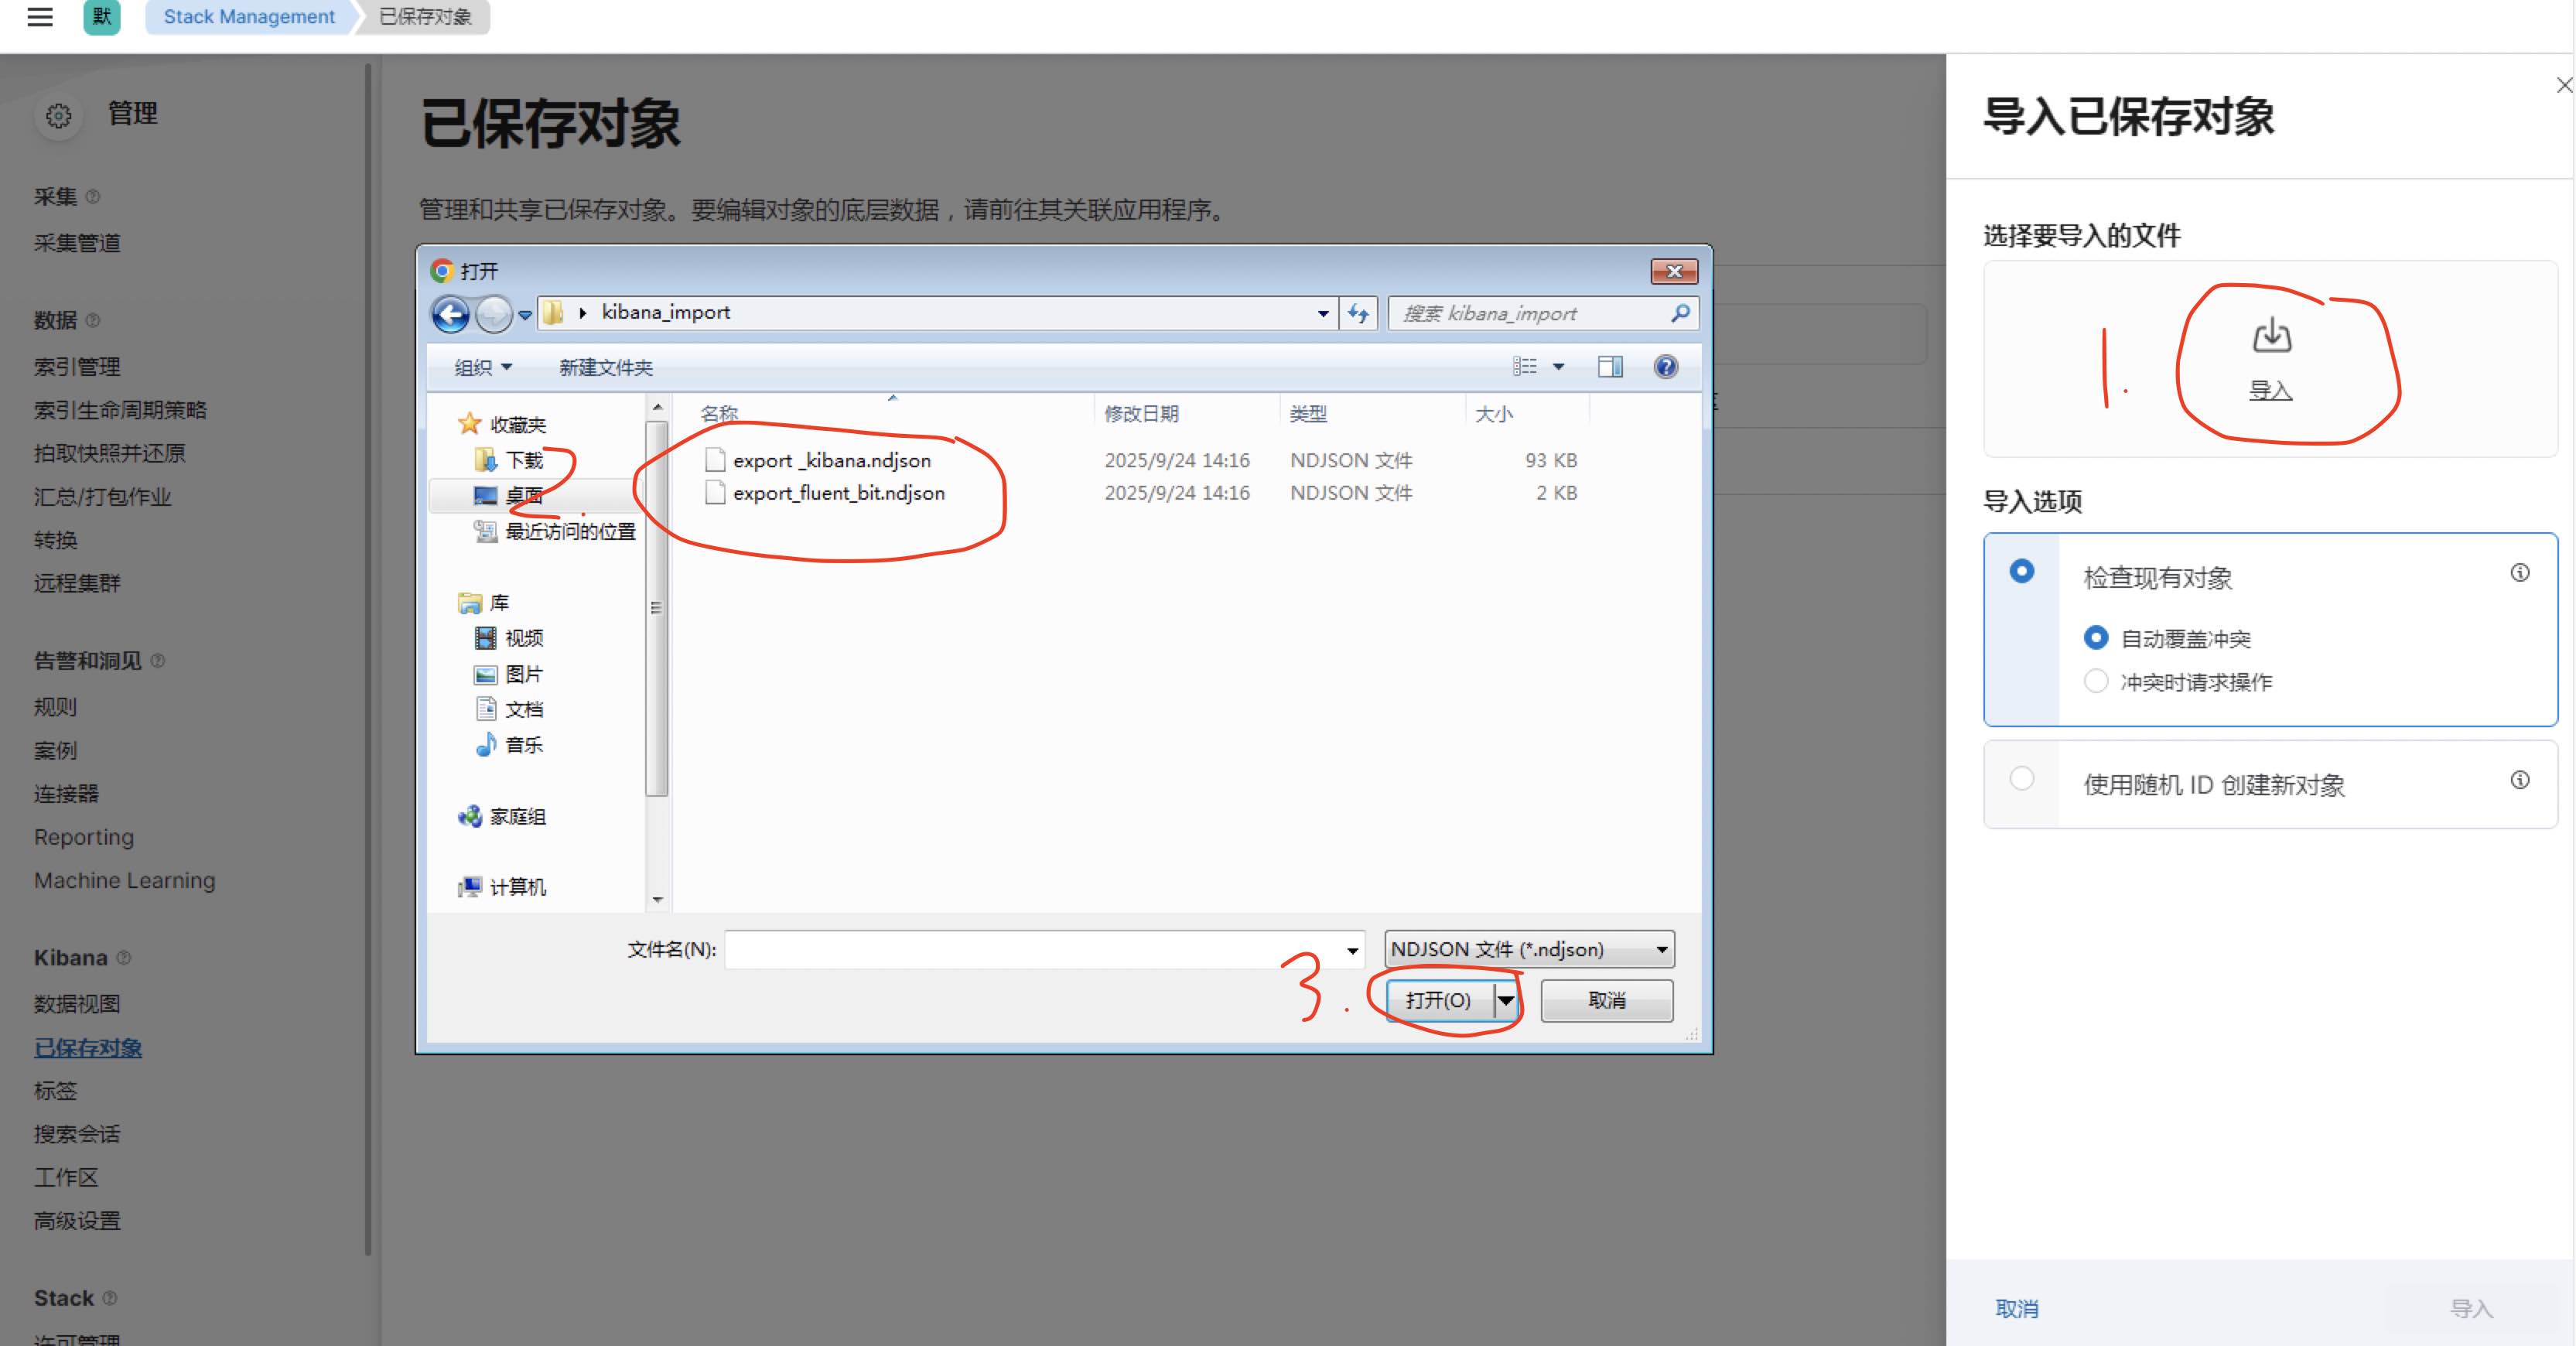Select the 冲突时请求操作 radio option
This screenshot has height=1346, width=2576.
2096,682
